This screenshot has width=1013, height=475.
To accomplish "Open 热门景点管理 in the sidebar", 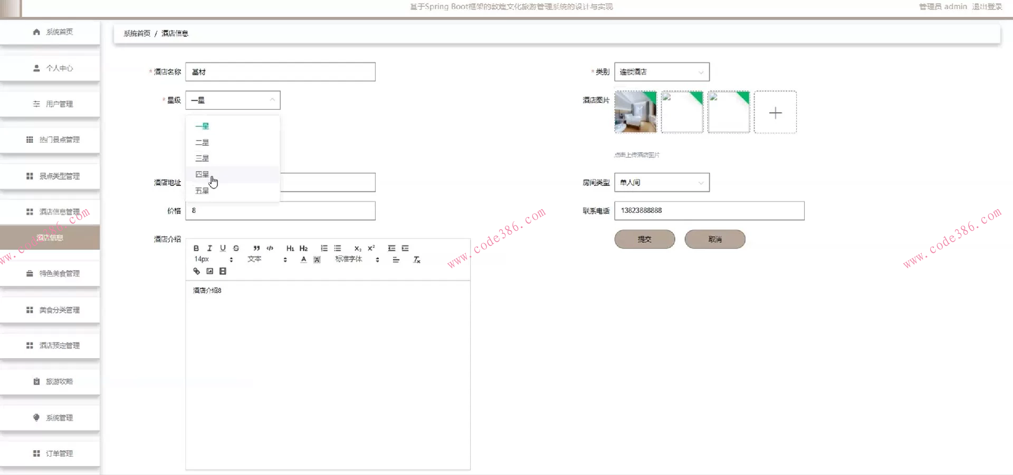I will 50,140.
